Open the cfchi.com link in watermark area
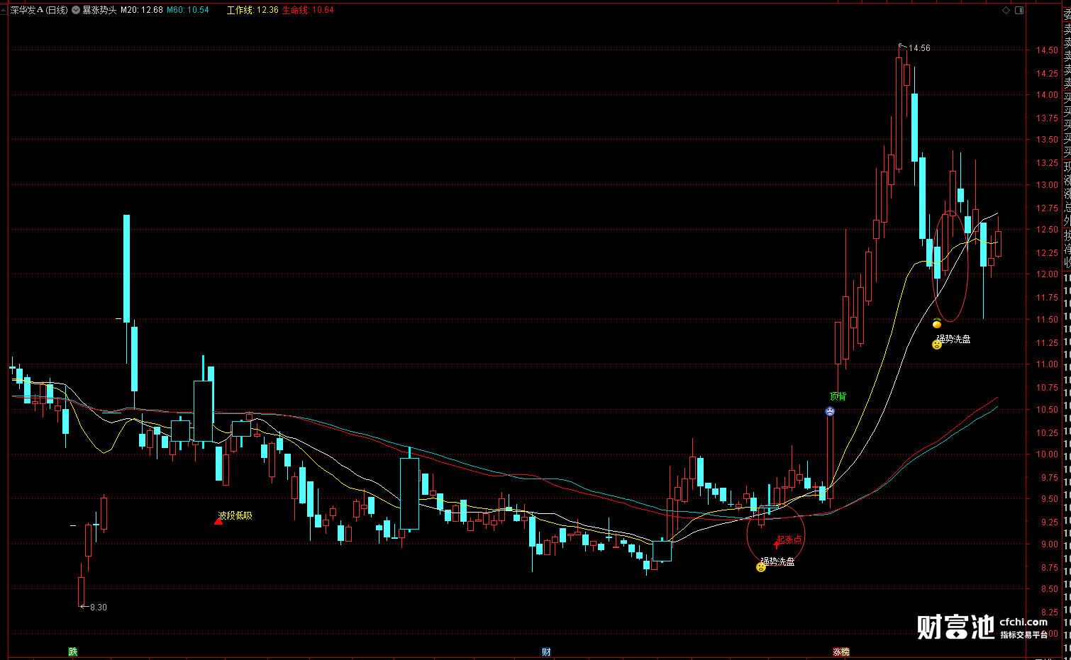Viewport: 1071px width, 660px height. pyautogui.click(x=1023, y=622)
